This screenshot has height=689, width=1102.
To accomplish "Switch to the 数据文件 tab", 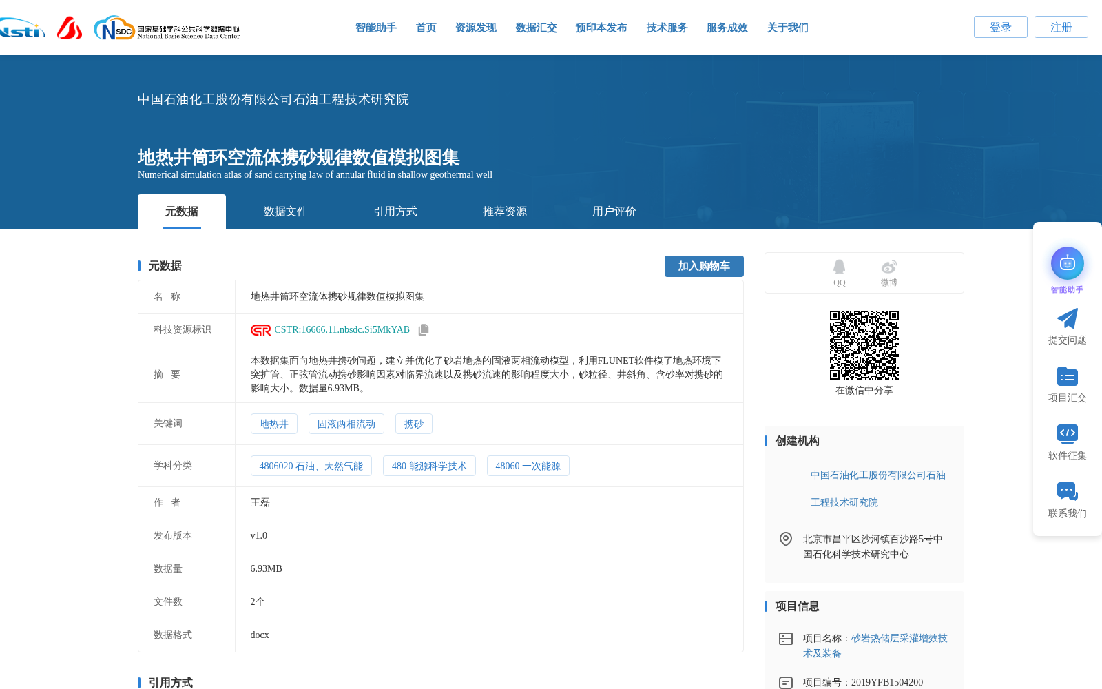I will point(285,212).
